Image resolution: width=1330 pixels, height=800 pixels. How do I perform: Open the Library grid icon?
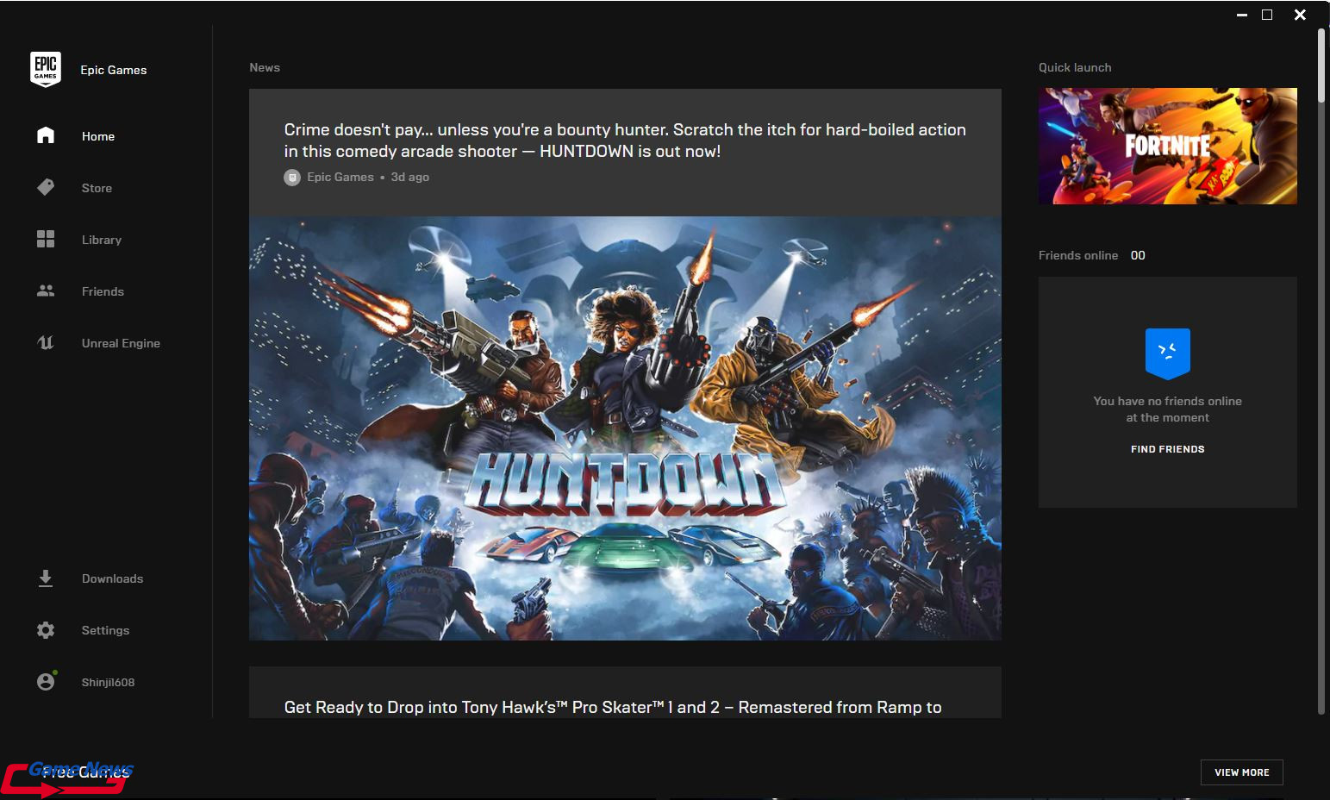(x=46, y=239)
